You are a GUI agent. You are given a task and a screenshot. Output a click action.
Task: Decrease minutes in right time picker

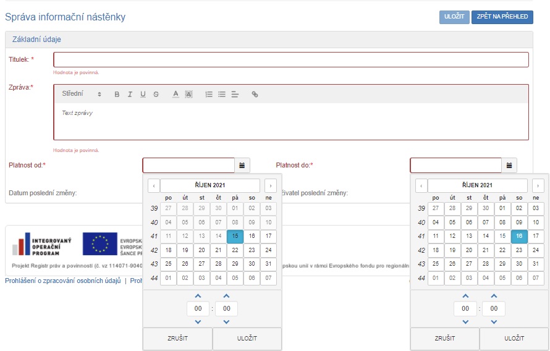[x=493, y=322]
